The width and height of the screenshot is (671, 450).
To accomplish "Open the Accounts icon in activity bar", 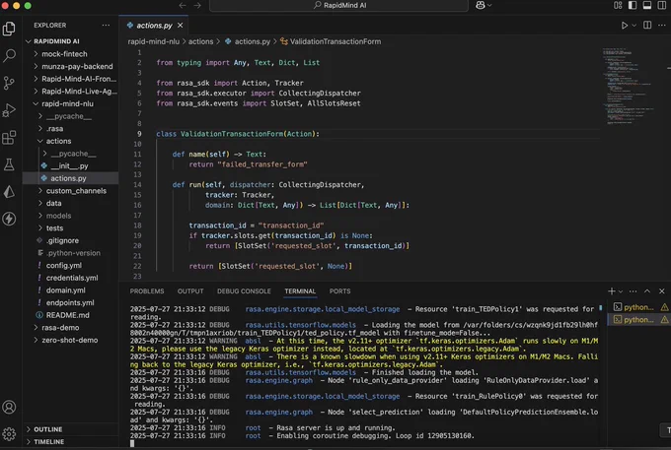I will [9, 407].
